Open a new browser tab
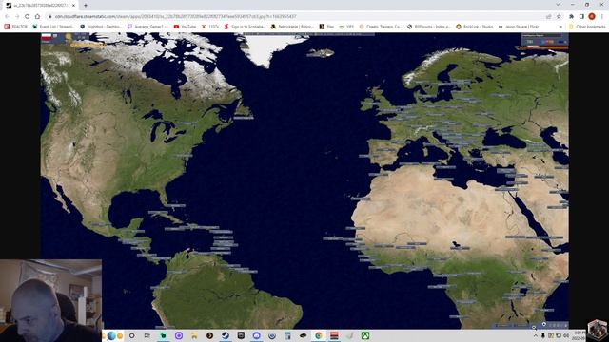Image resolution: width=609 pixels, height=342 pixels. click(86, 6)
